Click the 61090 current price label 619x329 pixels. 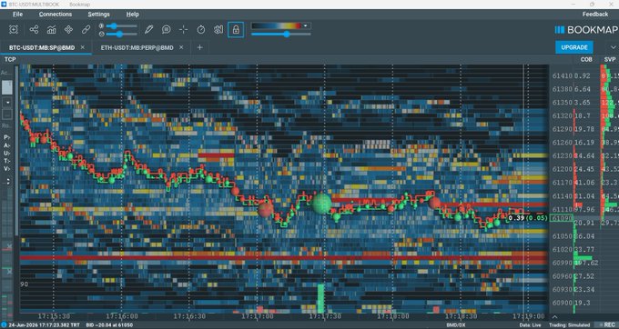(561, 218)
